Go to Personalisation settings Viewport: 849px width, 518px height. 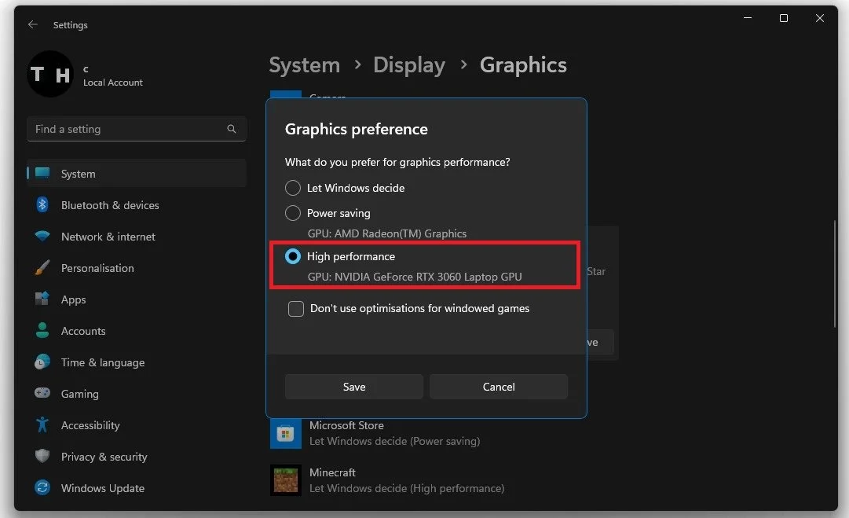tap(137, 268)
